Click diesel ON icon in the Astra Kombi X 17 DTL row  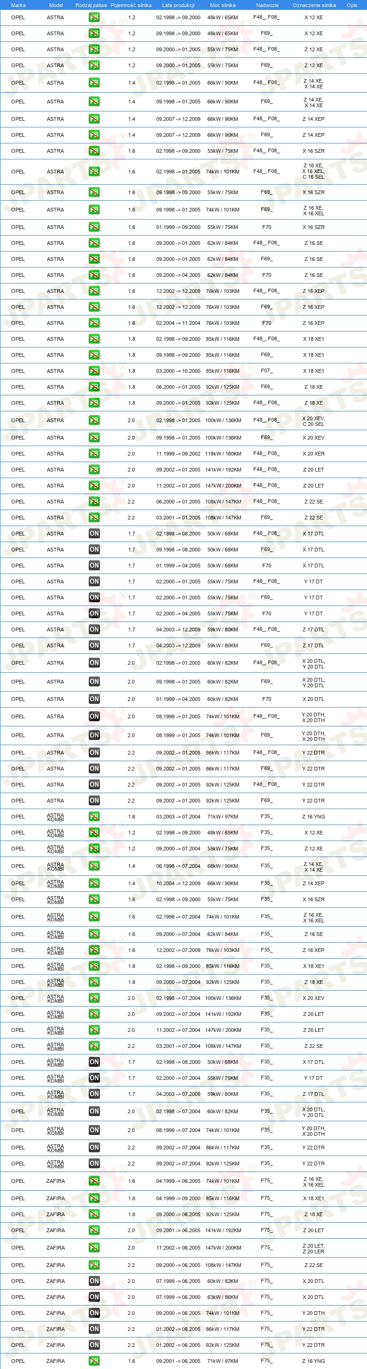[x=94, y=1062]
